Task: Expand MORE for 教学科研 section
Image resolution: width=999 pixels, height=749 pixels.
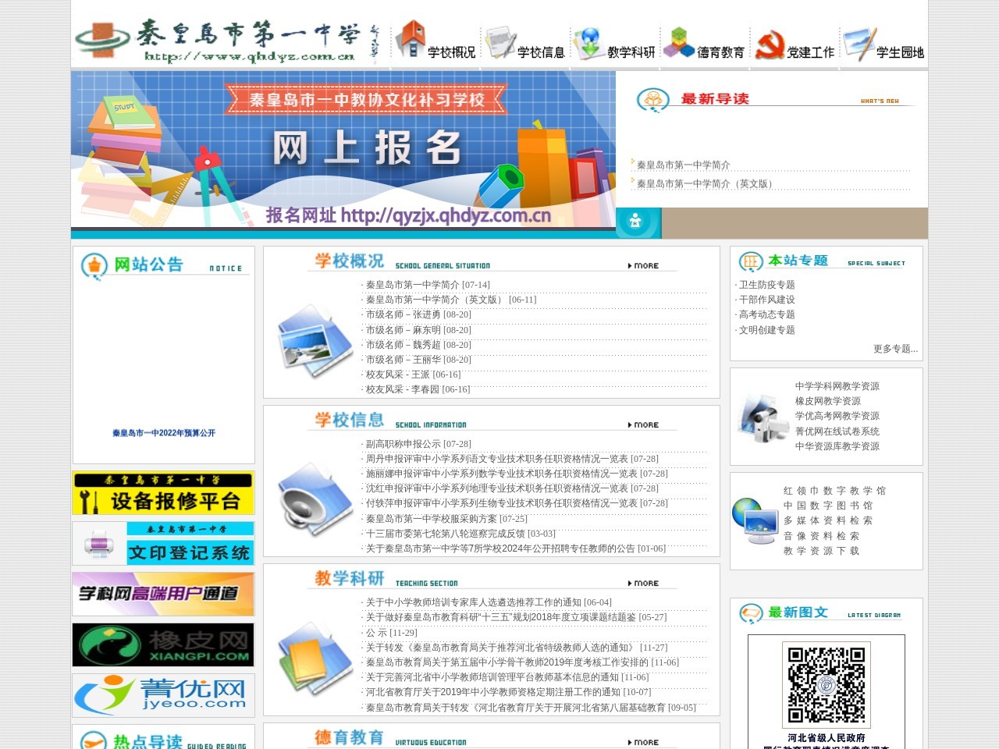Action: (644, 584)
